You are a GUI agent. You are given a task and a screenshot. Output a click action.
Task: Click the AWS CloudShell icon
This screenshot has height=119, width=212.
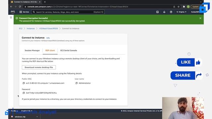pyautogui.click(x=158, y=12)
